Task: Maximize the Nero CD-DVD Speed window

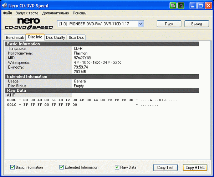Action: point(200,6)
